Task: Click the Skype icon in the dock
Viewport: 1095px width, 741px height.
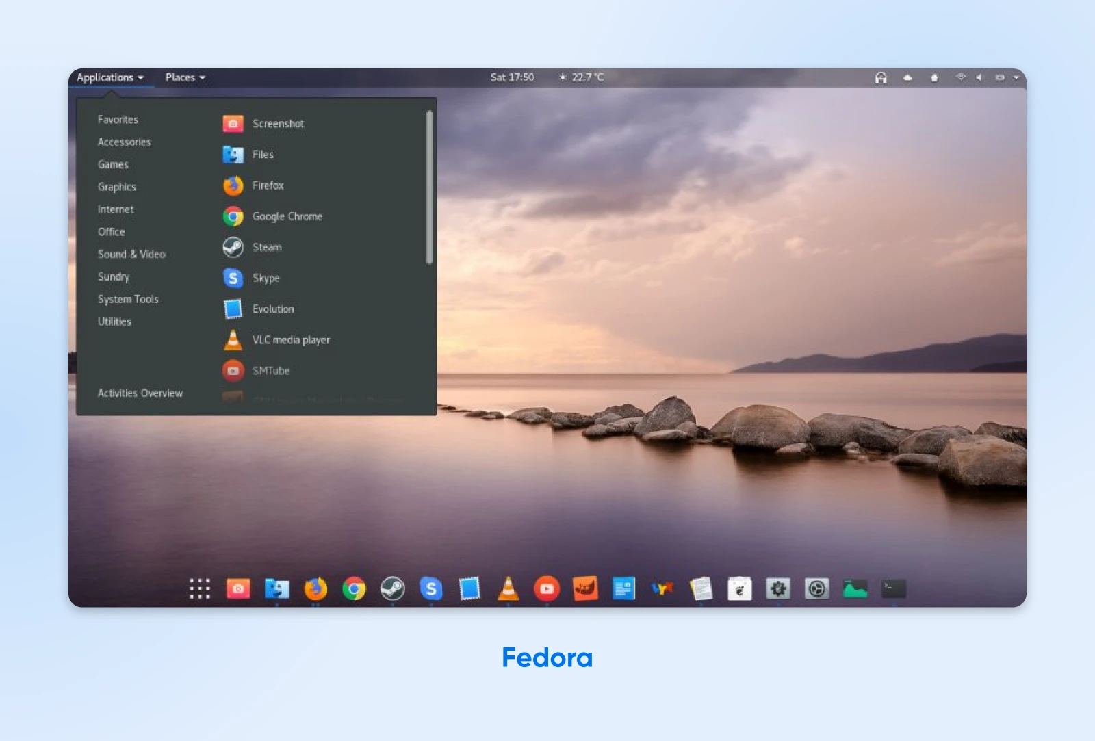Action: (431, 588)
